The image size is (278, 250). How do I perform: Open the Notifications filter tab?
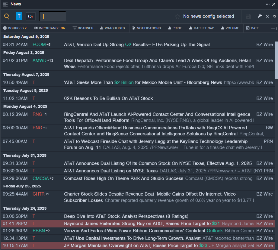pyautogui.click(x=146, y=28)
